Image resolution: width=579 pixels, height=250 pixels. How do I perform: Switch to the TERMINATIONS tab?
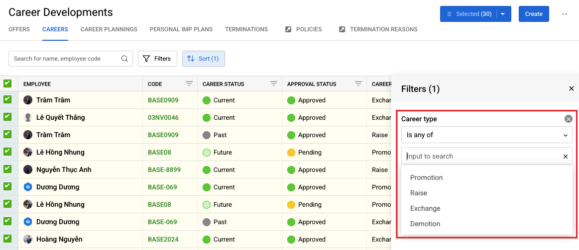(x=246, y=29)
